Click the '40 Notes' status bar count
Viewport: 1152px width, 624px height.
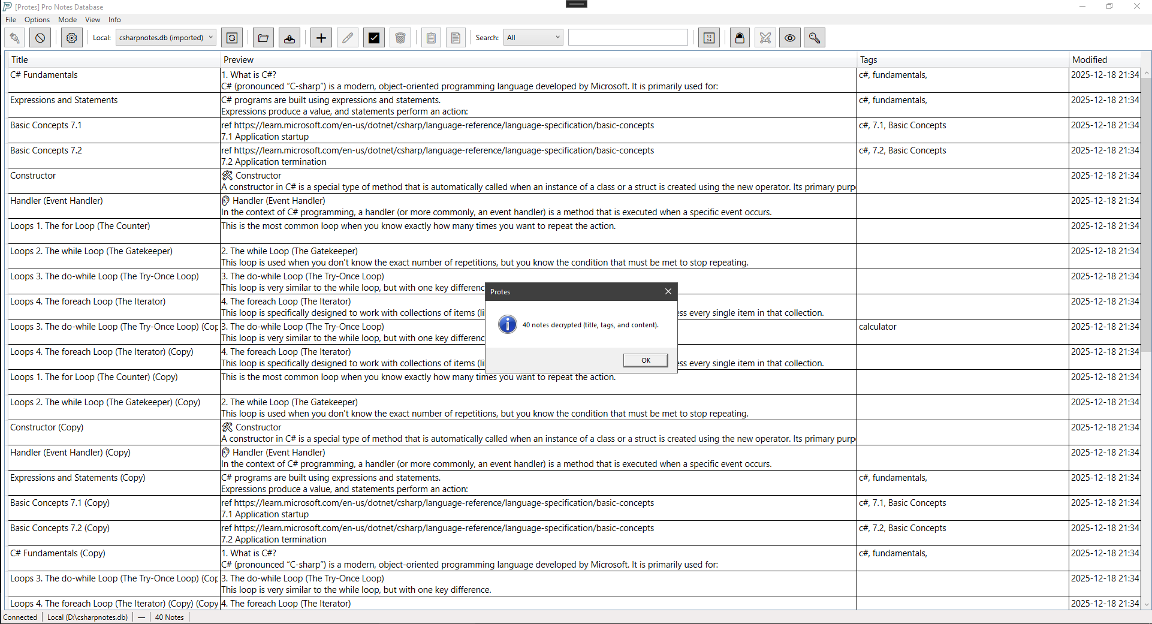click(x=170, y=617)
